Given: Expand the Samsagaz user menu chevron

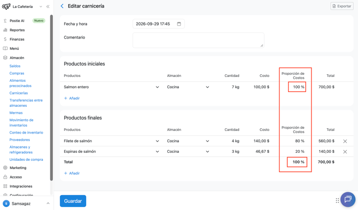Looking at the screenshot, I should (48, 203).
